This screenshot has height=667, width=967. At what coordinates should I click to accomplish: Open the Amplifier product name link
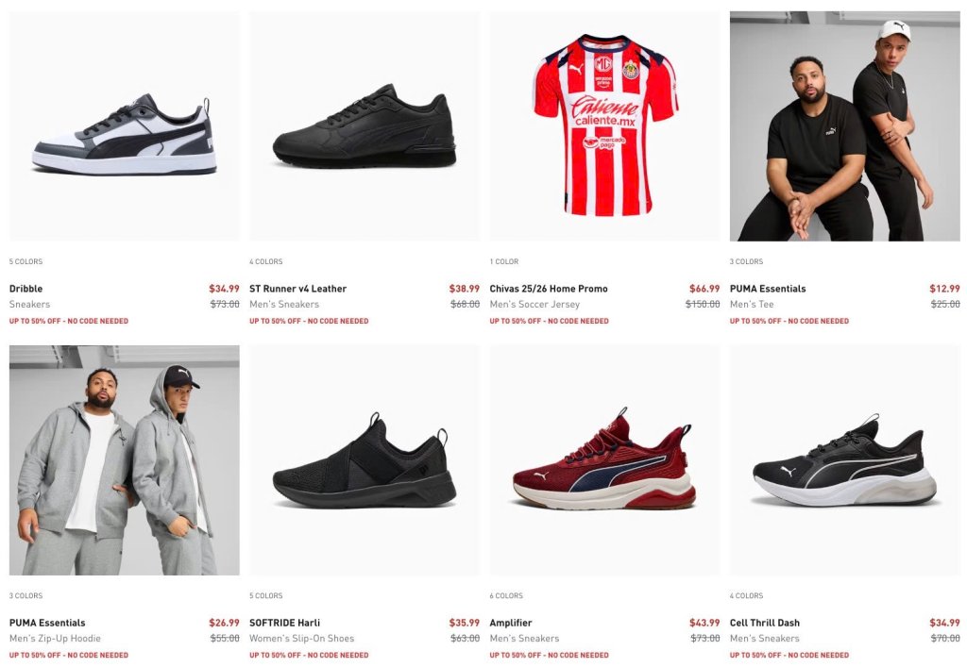pyautogui.click(x=511, y=623)
